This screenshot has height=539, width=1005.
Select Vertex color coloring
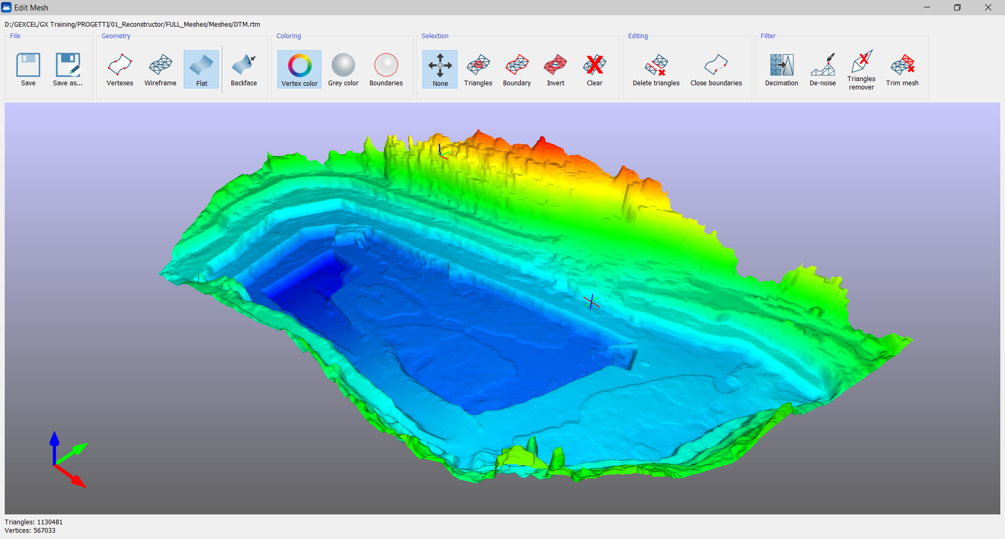(299, 69)
